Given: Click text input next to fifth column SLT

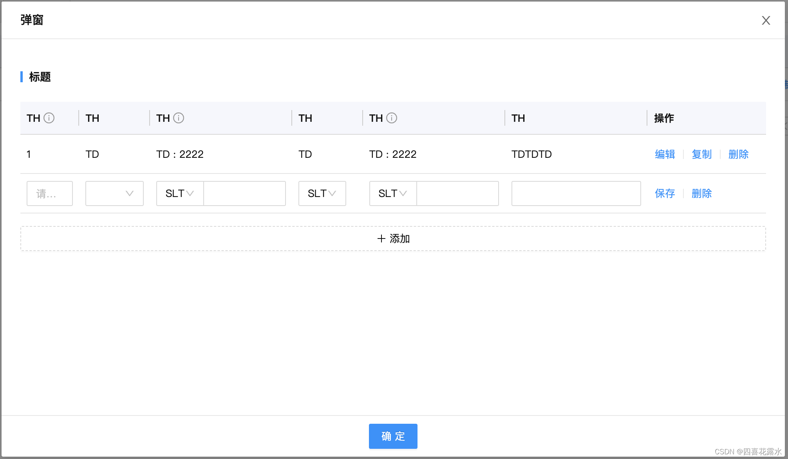Looking at the screenshot, I should pos(457,193).
